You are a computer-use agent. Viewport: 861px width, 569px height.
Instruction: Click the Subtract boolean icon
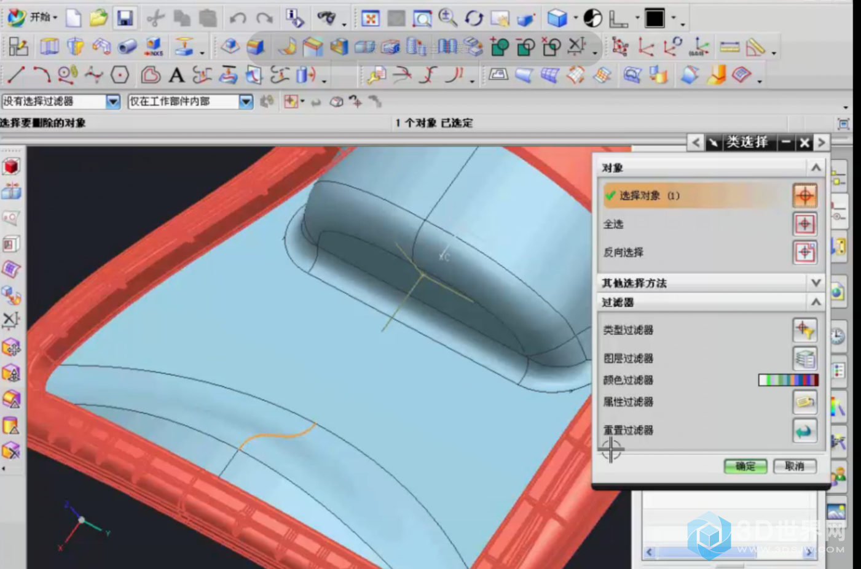[x=525, y=47]
